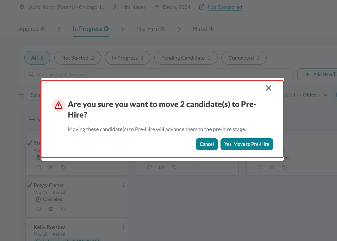Click chevron between Applied and In Progress
337x241 pixels.
[x=59, y=29]
